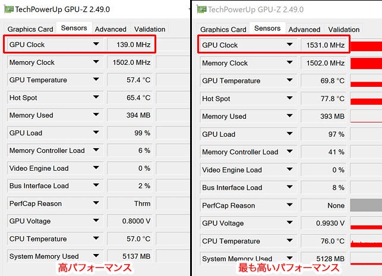This screenshot has width=382, height=276.
Task: Expand GPU Clock dropdown in right window
Action: pyautogui.click(x=290, y=45)
